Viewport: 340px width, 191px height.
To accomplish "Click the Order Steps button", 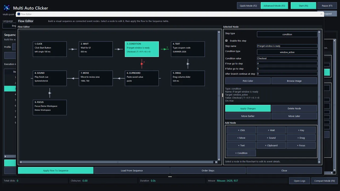I will coord(208,171).
